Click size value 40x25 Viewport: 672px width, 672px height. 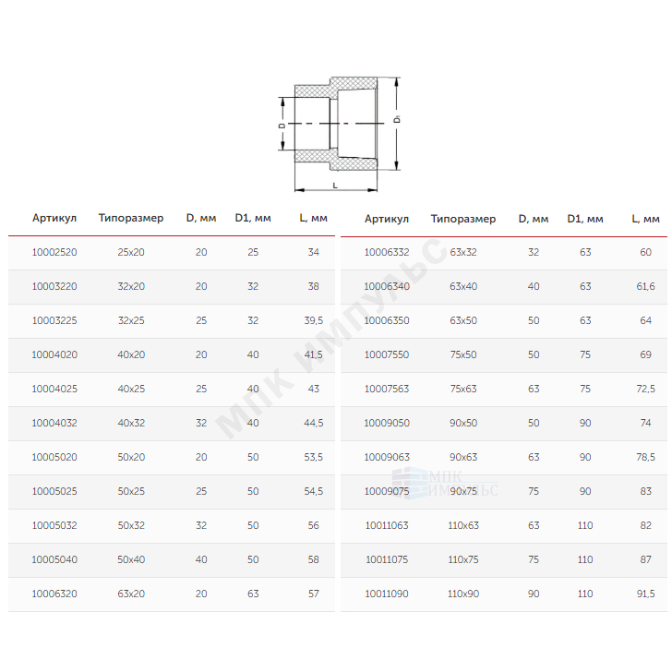131,389
